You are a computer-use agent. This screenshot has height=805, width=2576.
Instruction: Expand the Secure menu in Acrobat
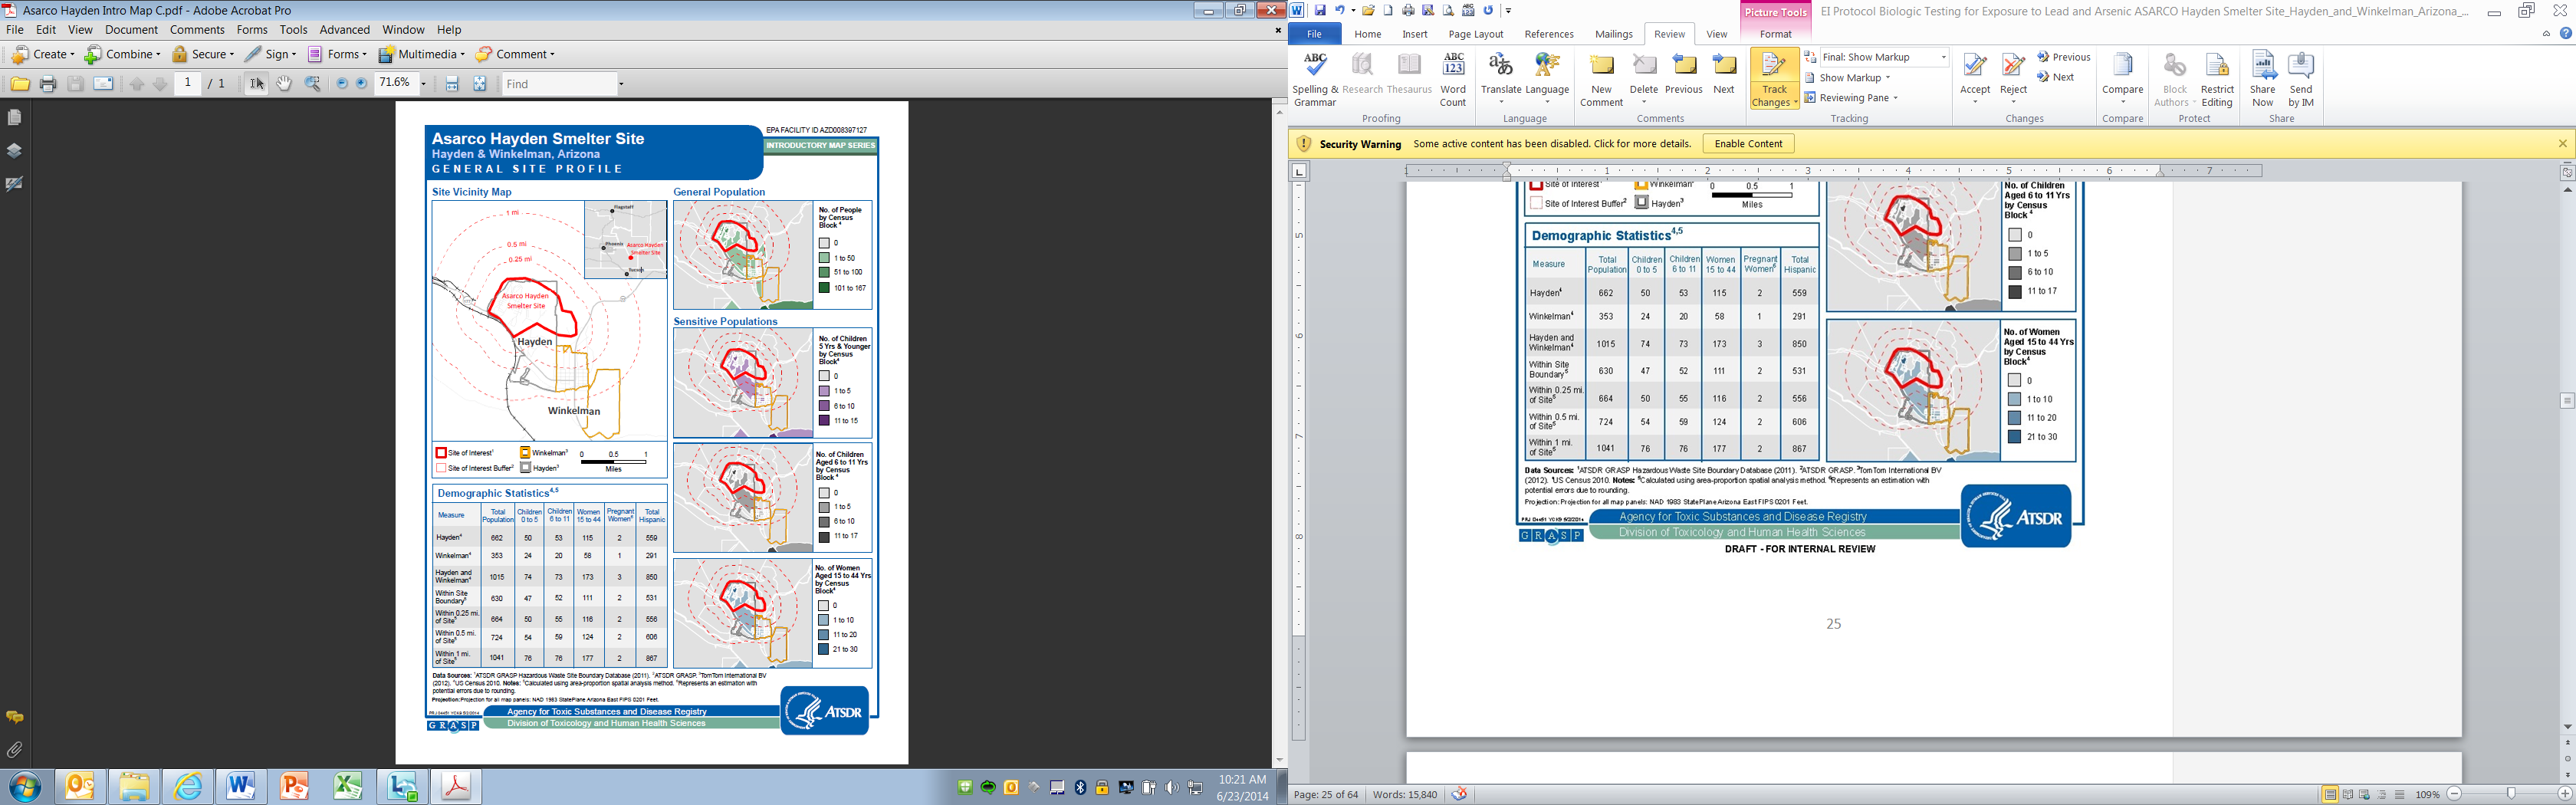pos(203,54)
